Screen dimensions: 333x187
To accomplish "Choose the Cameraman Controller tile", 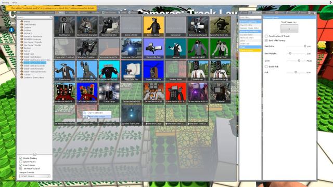I will pyautogui.click(x=220, y=26).
